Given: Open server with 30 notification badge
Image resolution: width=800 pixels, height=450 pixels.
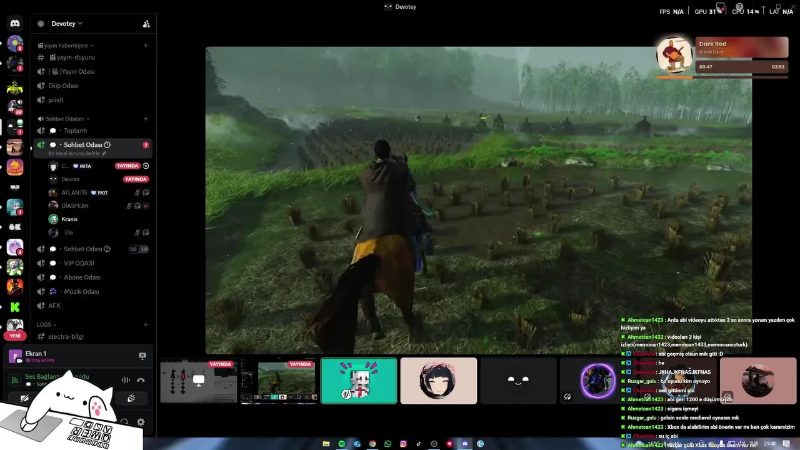Looking at the screenshot, I should [x=15, y=106].
